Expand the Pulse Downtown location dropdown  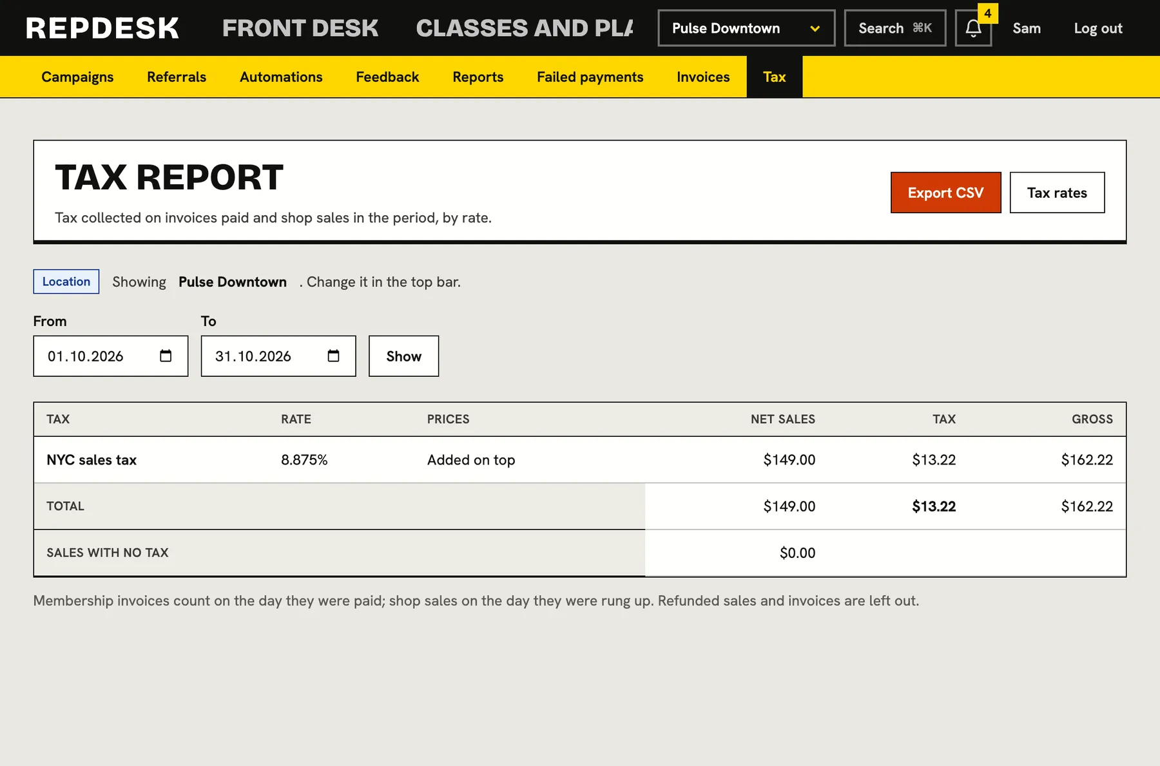click(x=746, y=28)
